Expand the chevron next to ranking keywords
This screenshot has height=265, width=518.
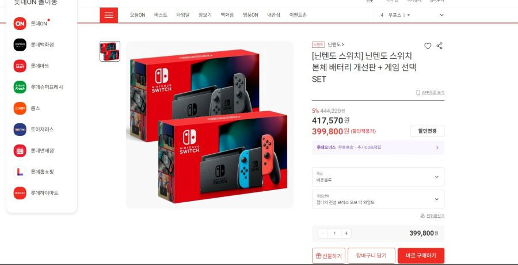coord(441,15)
